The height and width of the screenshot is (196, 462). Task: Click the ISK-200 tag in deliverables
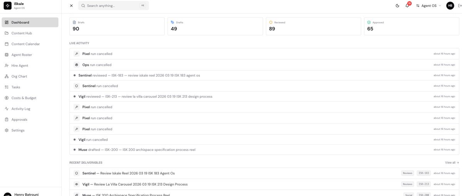(423, 194)
